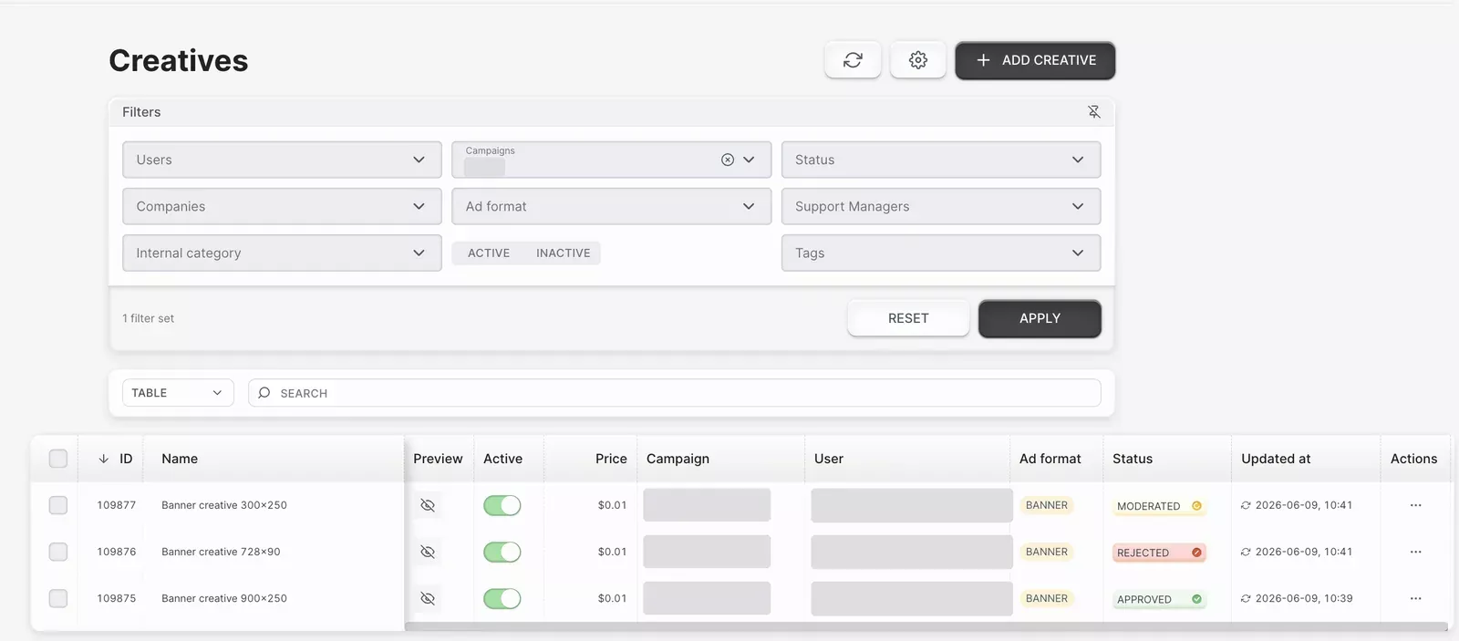Check the row for creative 109875

pyautogui.click(x=58, y=598)
